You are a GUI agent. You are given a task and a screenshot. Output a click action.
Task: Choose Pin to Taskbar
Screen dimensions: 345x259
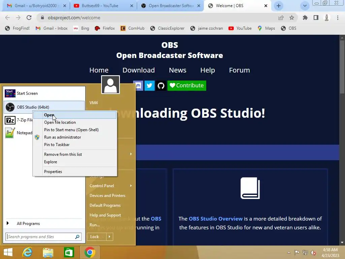pos(75,145)
